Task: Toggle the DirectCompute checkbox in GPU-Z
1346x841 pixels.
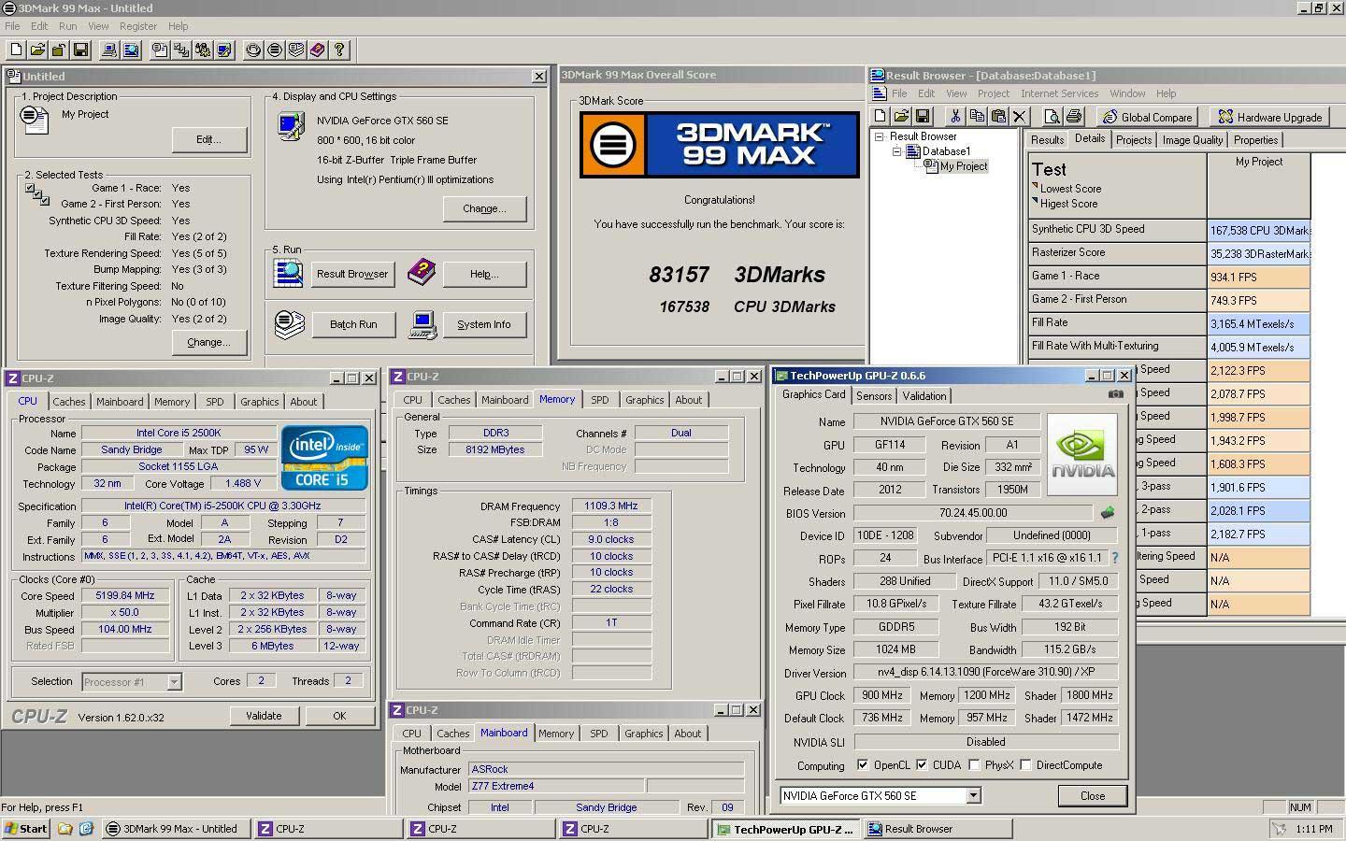Action: pos(1025,765)
